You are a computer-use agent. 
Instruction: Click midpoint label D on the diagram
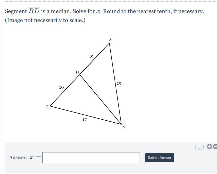click(77, 72)
